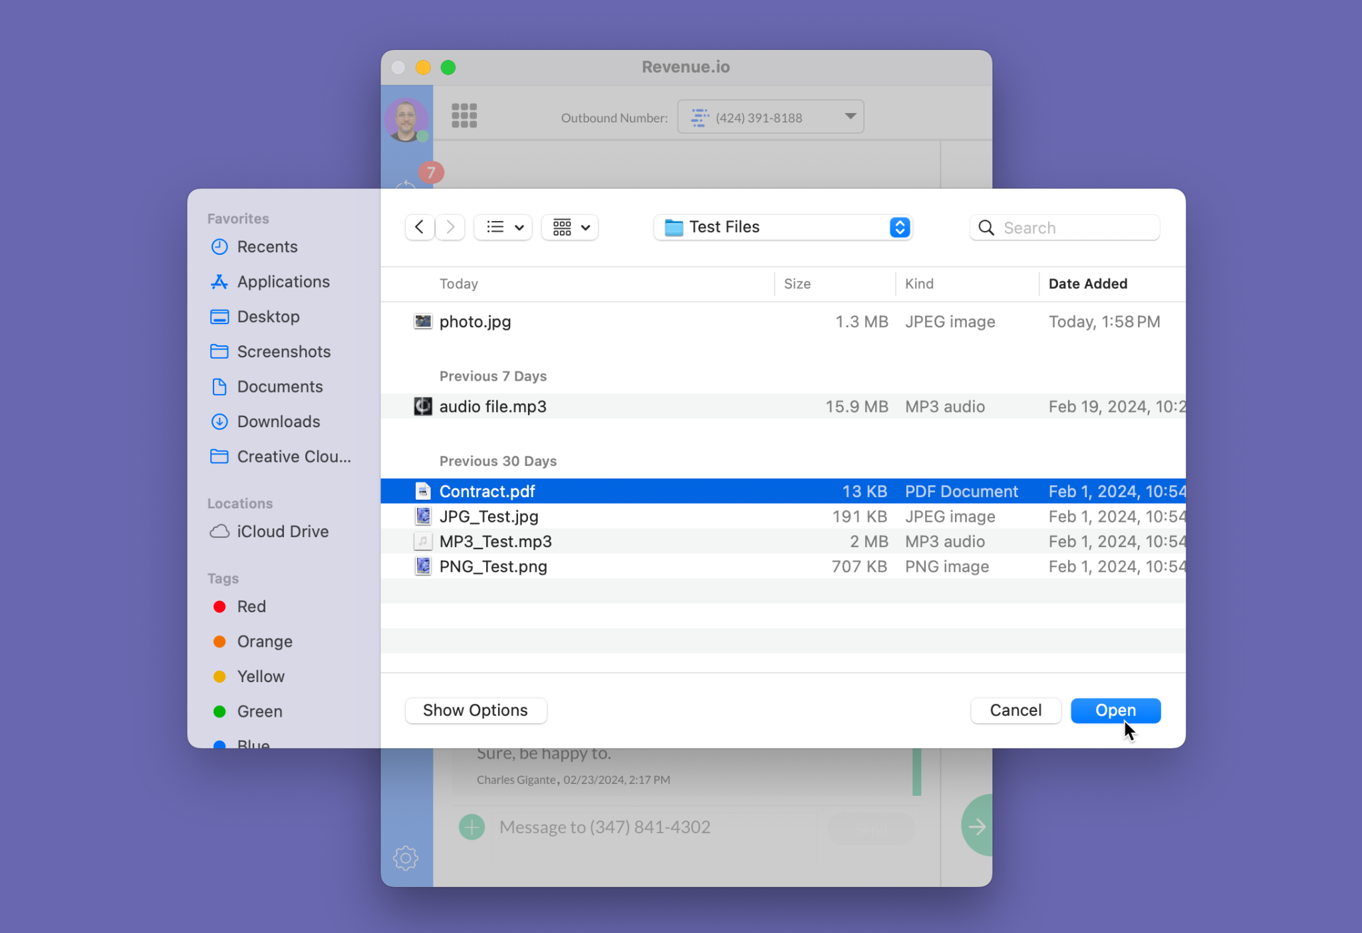Click the green arrow send button
Image resolution: width=1362 pixels, height=933 pixels.
(976, 827)
